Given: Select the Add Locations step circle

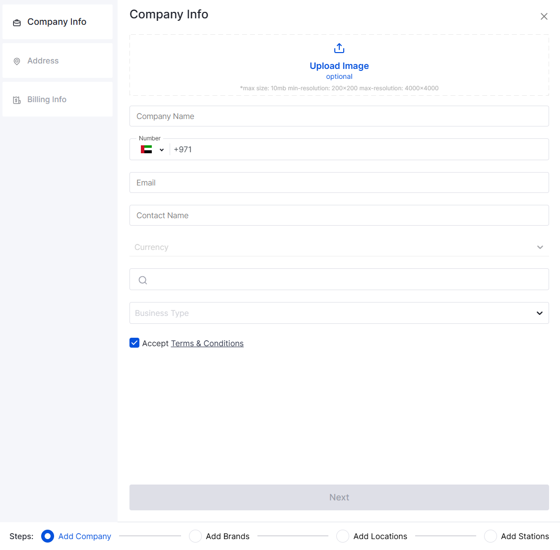Looking at the screenshot, I should tap(343, 536).
